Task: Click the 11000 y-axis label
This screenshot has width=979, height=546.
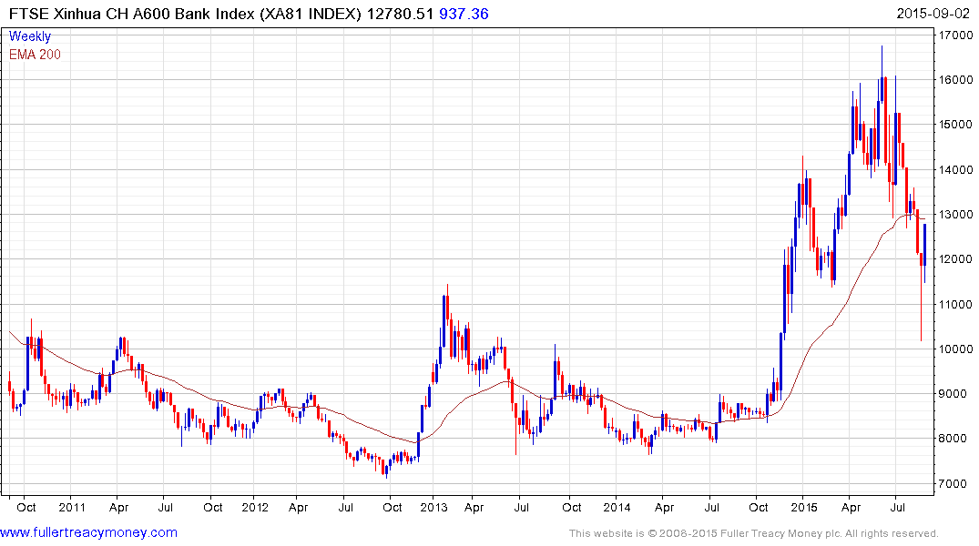Action: [x=956, y=305]
